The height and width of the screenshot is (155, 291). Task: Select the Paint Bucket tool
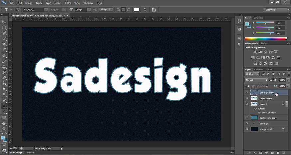click(4, 84)
